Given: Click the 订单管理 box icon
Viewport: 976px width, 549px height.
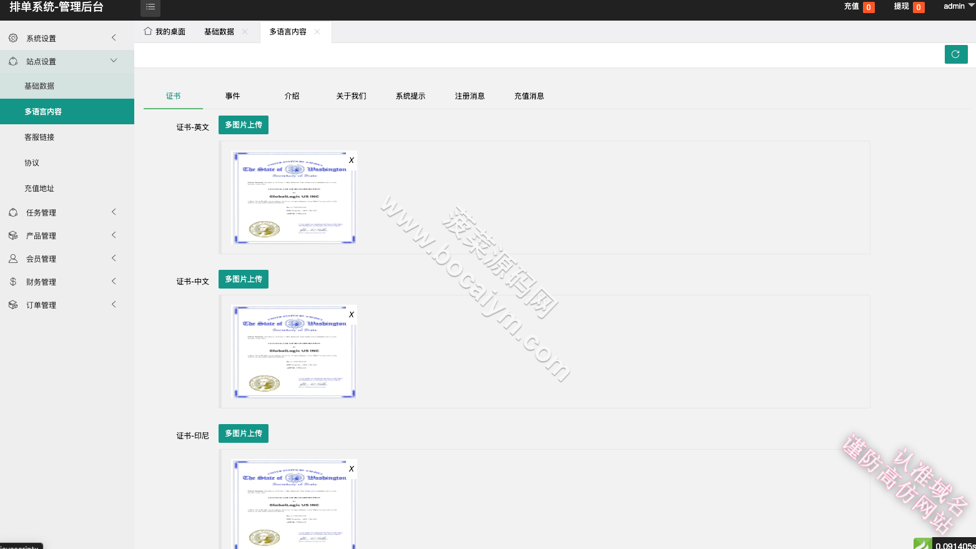Looking at the screenshot, I should coord(13,305).
